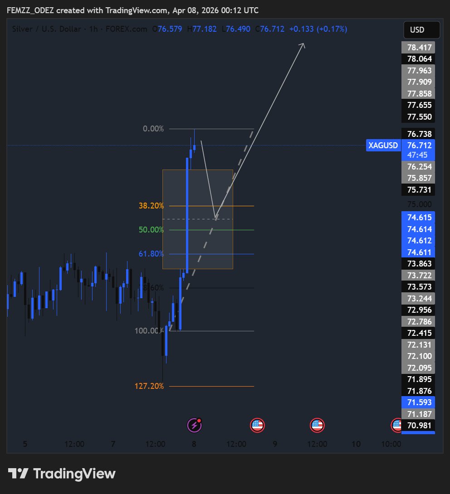Image resolution: width=450 pixels, height=494 pixels.
Task: Click the 72.415 price label
Action: tap(418, 333)
